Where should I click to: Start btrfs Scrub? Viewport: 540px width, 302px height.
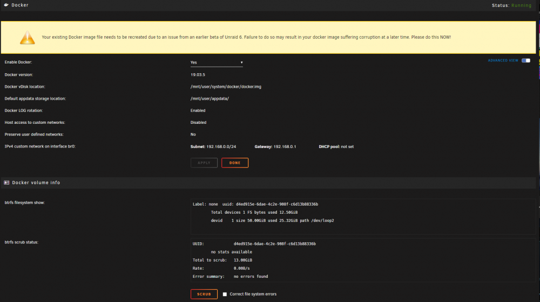(204, 294)
